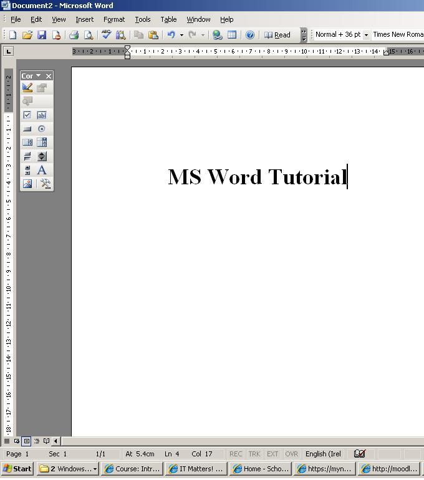This screenshot has width=424, height=480.
Task: Save the document with floppy disk icon
Action: 42,35
